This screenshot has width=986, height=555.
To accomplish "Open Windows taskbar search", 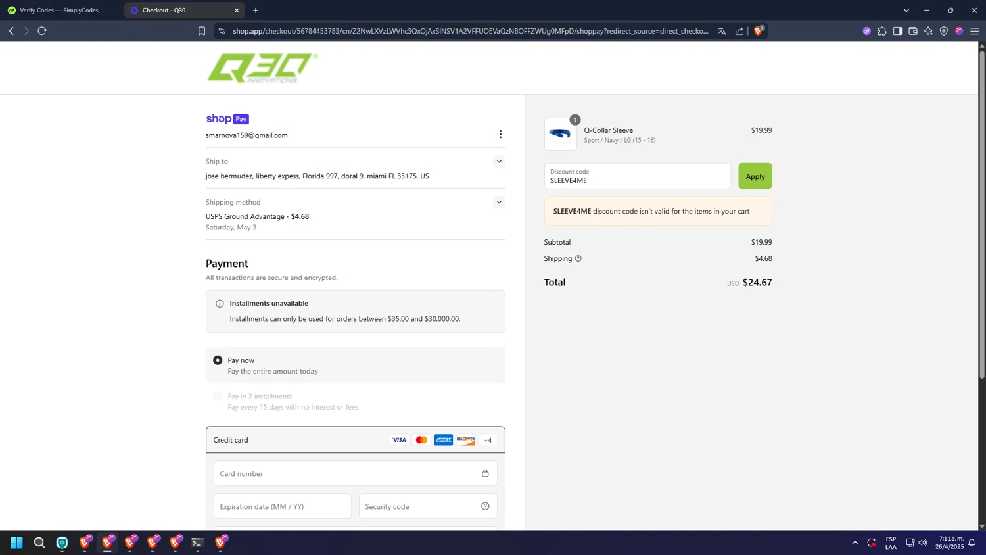I will (x=39, y=543).
